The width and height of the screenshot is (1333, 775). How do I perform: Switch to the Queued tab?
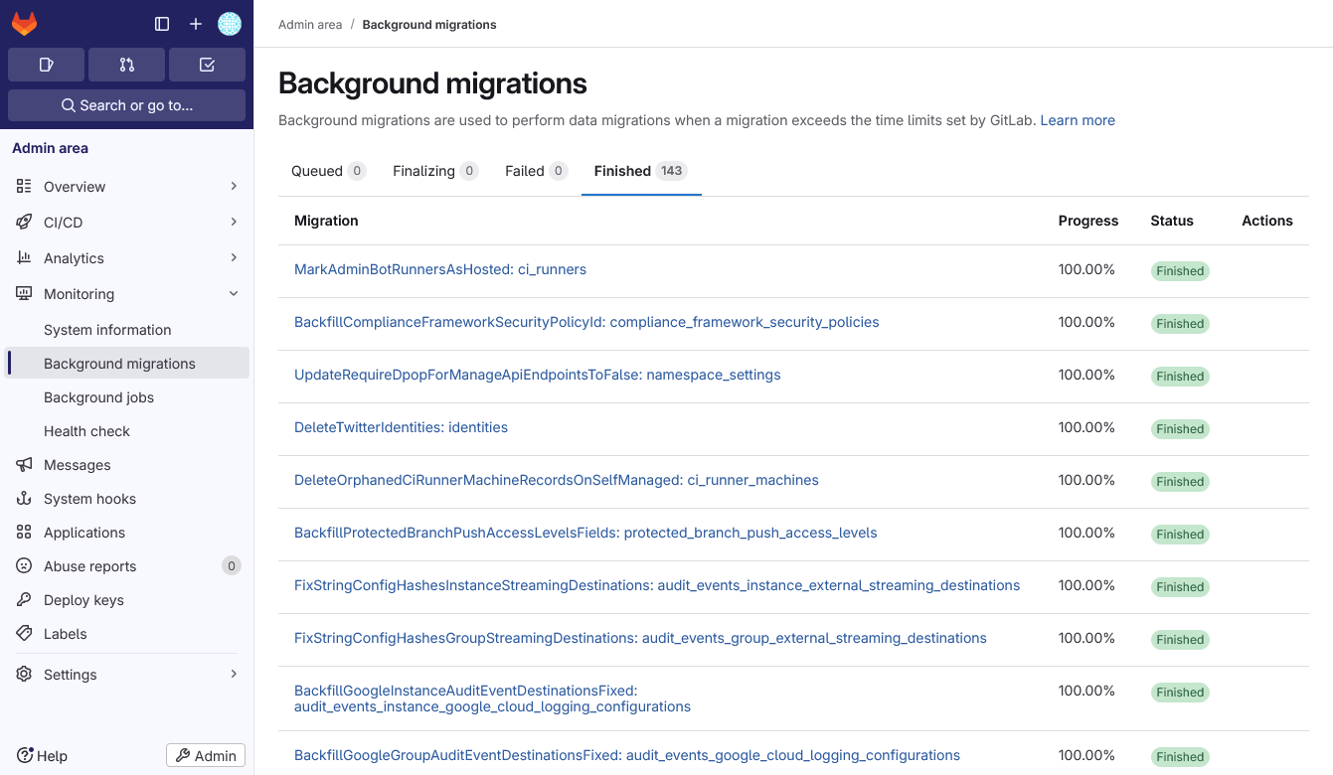click(328, 170)
